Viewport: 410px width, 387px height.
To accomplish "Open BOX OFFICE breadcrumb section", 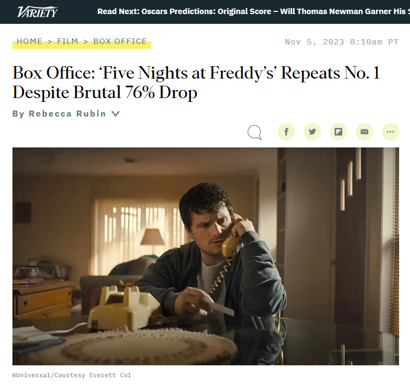I will (120, 41).
